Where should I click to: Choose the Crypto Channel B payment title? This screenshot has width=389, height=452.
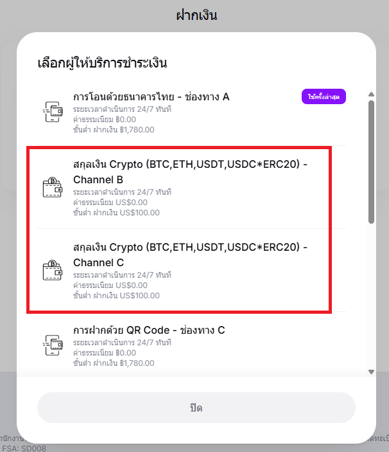click(x=190, y=172)
